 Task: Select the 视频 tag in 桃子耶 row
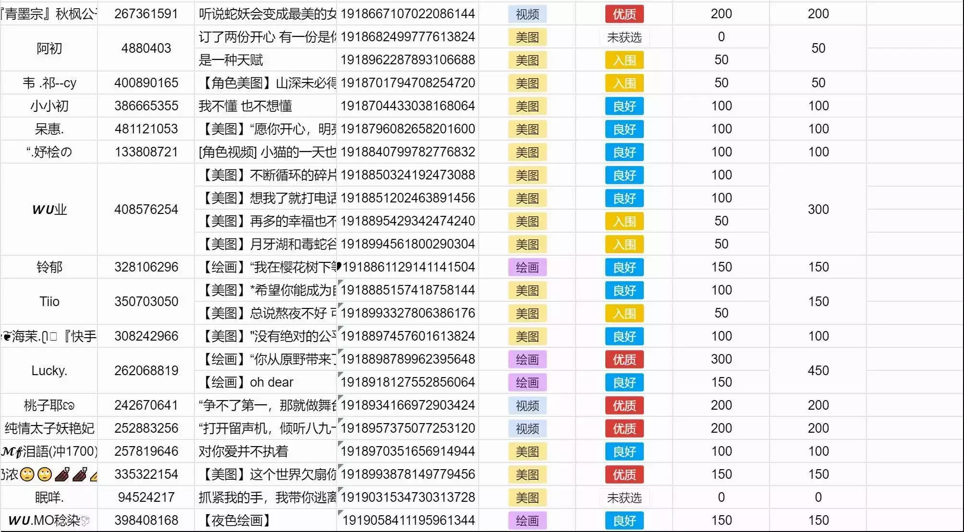pyautogui.click(x=527, y=405)
